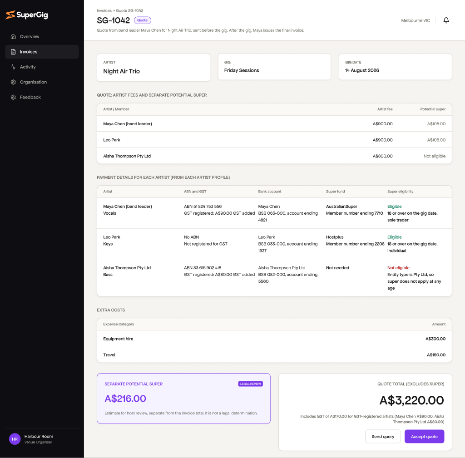Click the A$300.00 expense amount
Screen dimensions: 465x458
tap(435, 339)
